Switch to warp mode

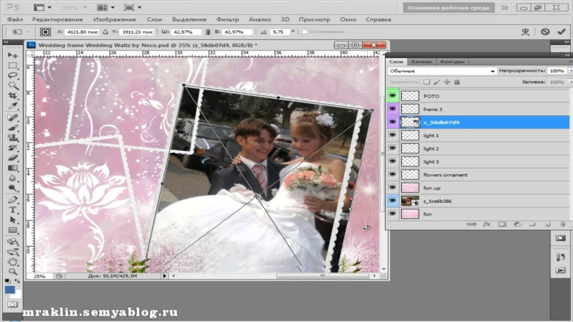(x=526, y=32)
